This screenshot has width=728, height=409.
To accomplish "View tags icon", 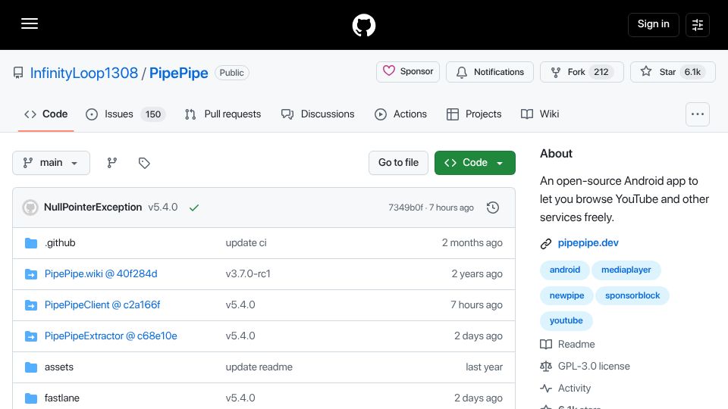I will coord(144,163).
